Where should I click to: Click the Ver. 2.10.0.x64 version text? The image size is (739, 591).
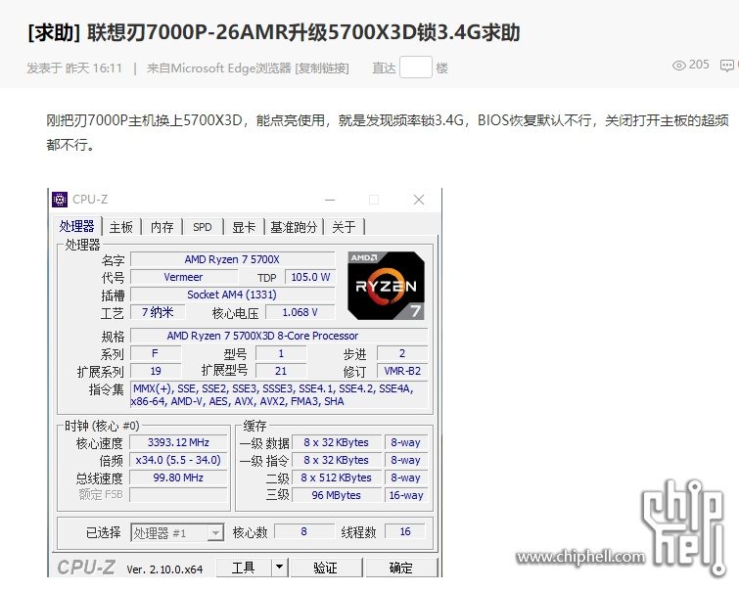tap(164, 569)
